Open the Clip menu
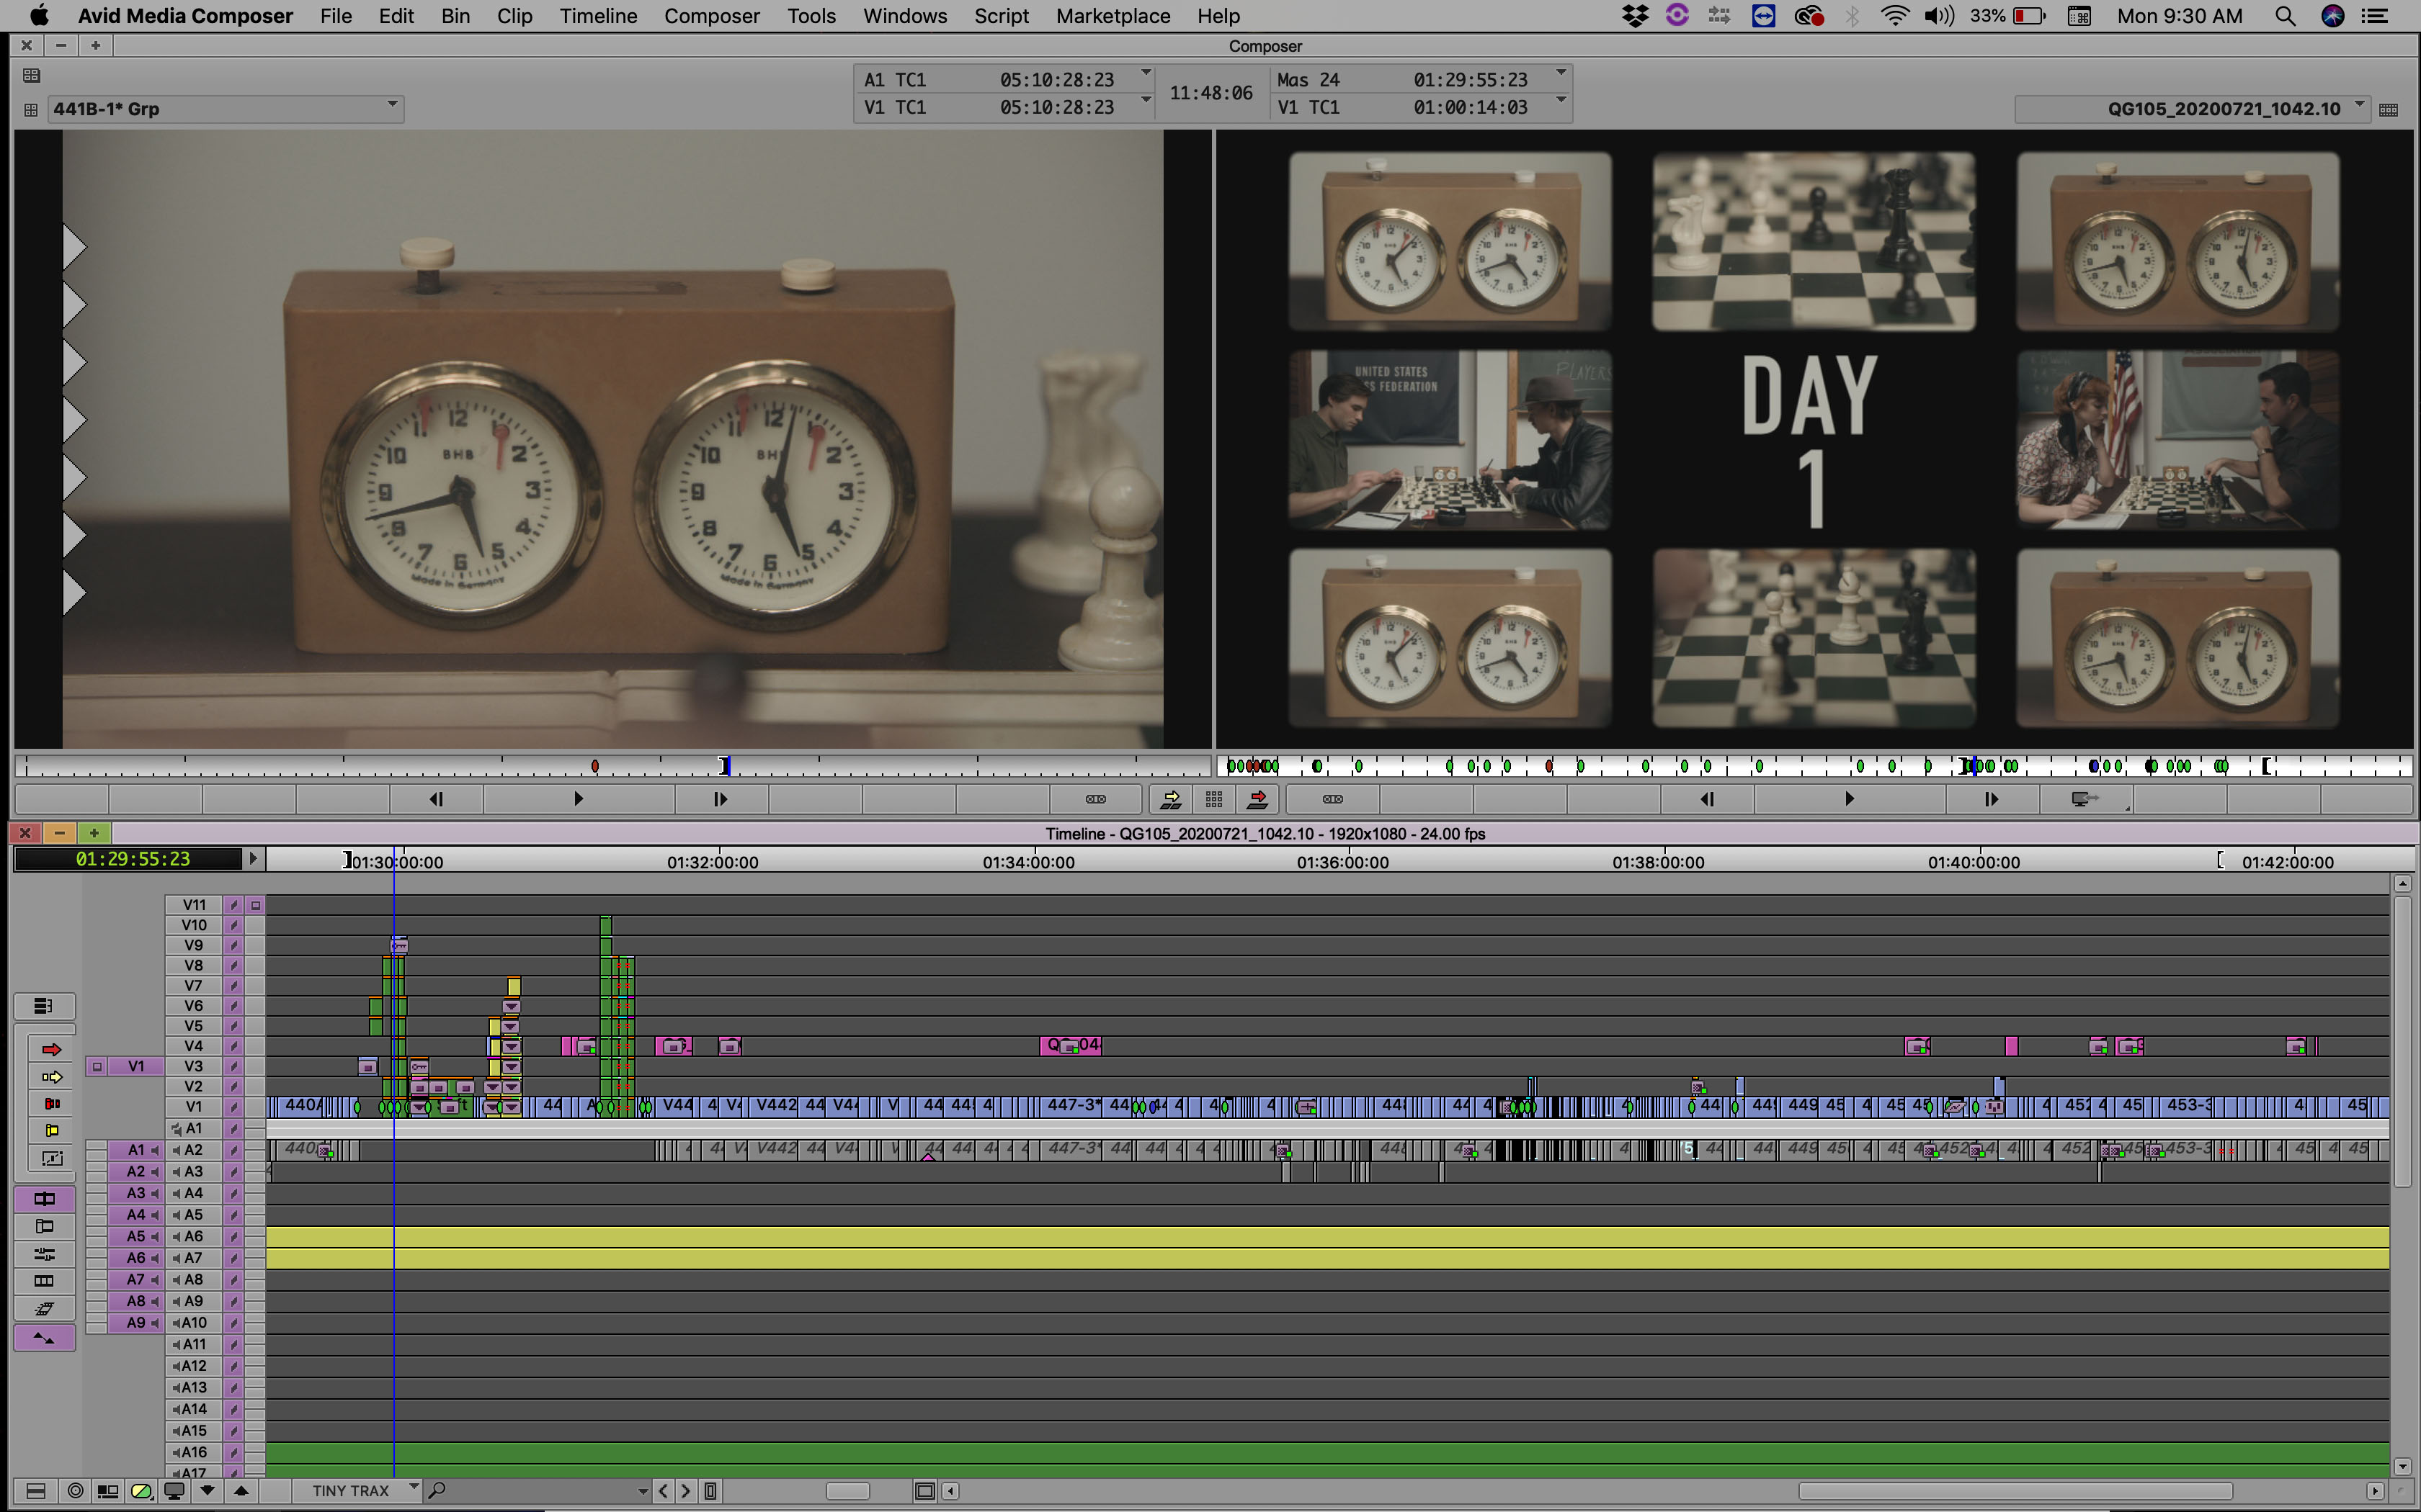2421x1512 pixels. pos(514,16)
